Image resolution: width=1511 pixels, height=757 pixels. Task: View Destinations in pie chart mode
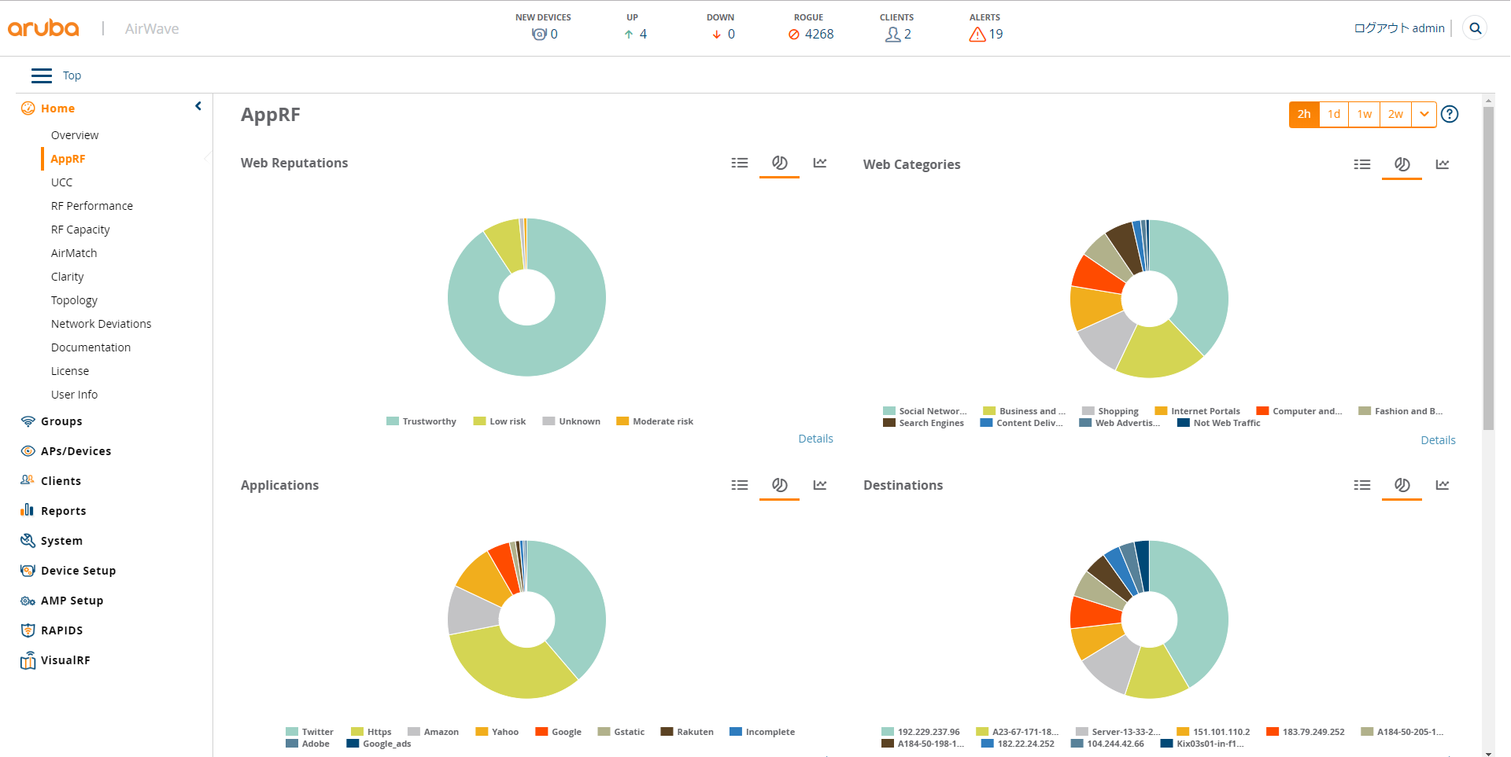(x=1402, y=485)
